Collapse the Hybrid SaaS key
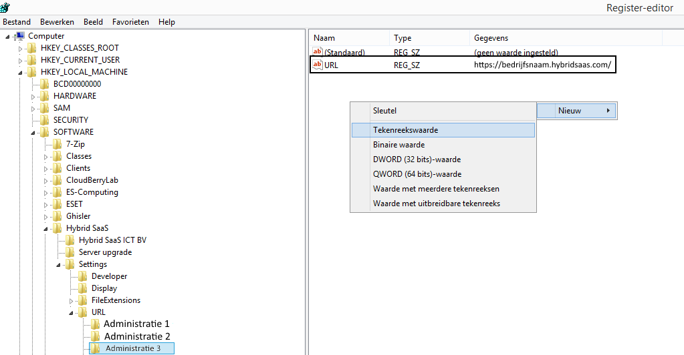Viewport: 684px width, 355px height. [x=46, y=228]
